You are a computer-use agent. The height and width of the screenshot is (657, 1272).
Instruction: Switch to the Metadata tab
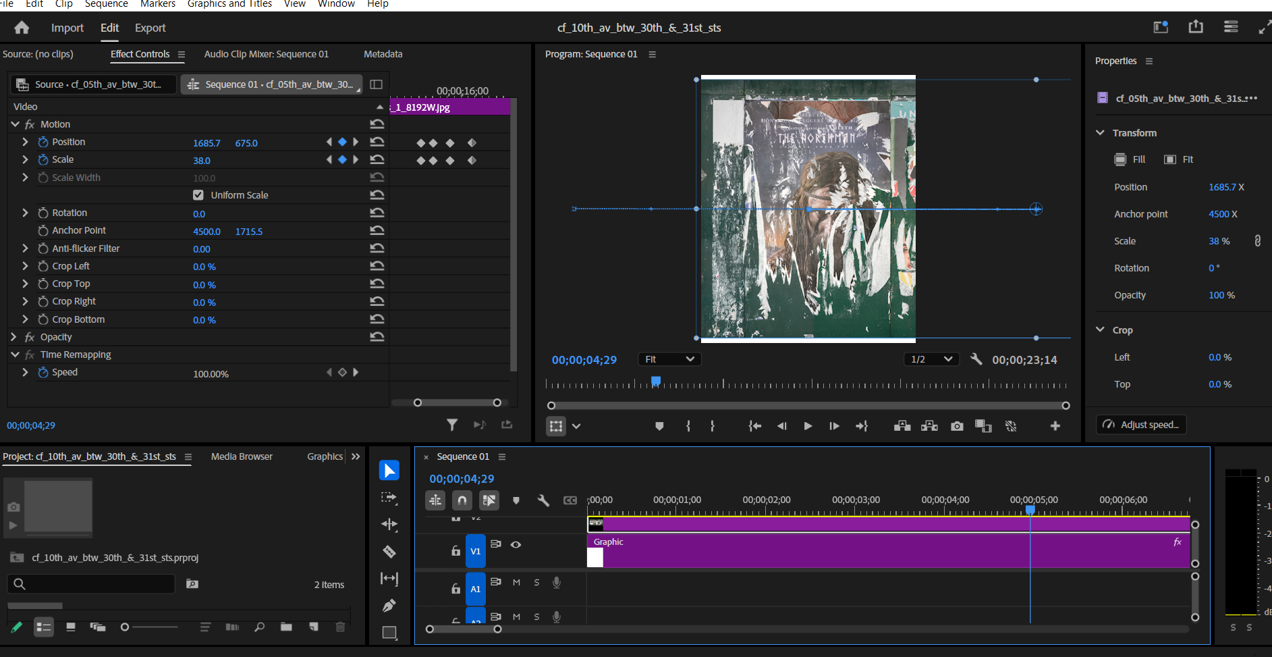(382, 54)
